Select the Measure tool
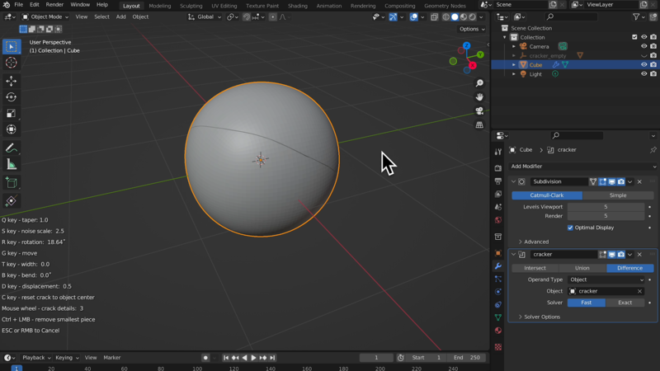This screenshot has height=371, width=660. (12, 165)
